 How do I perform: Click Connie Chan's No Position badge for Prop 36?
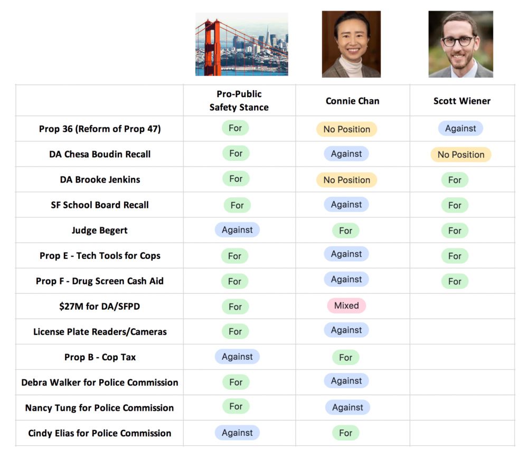pyautogui.click(x=346, y=129)
